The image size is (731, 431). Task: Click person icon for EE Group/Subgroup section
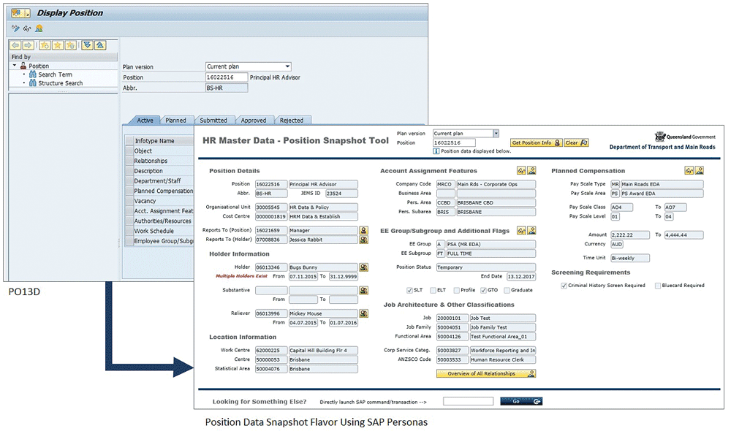coord(531,230)
